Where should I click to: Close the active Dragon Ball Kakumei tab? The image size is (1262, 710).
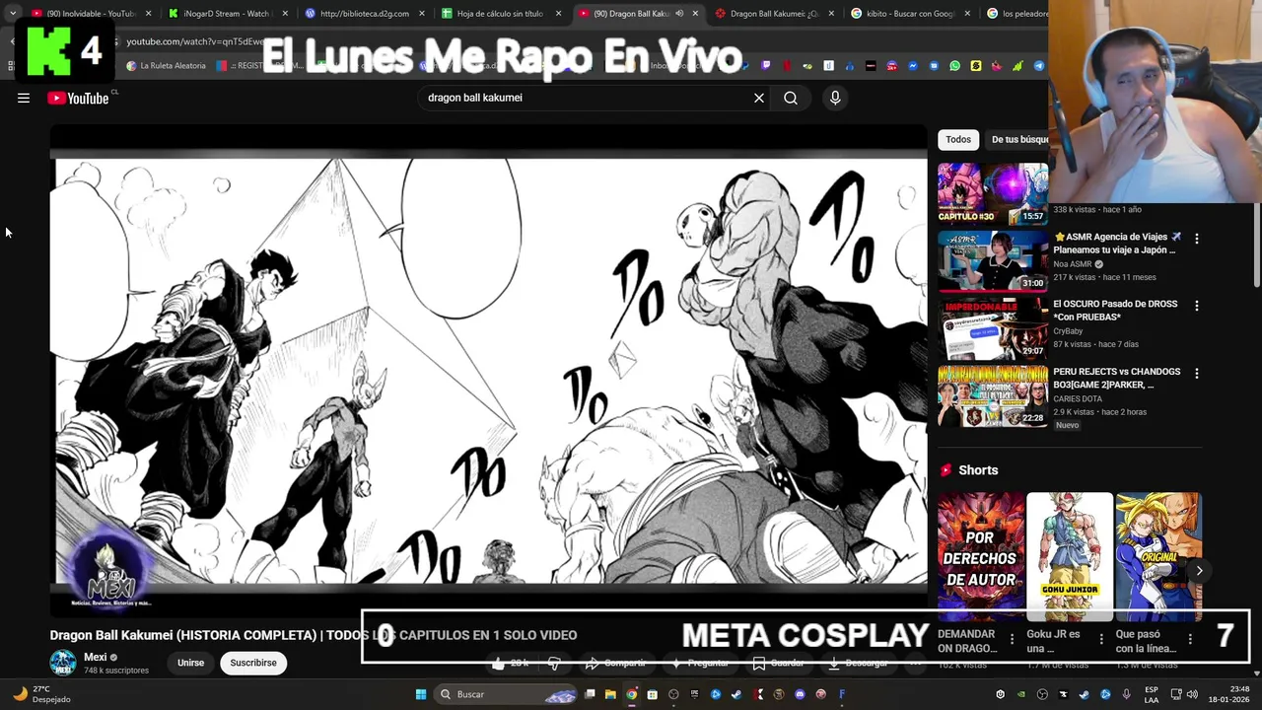(x=695, y=14)
